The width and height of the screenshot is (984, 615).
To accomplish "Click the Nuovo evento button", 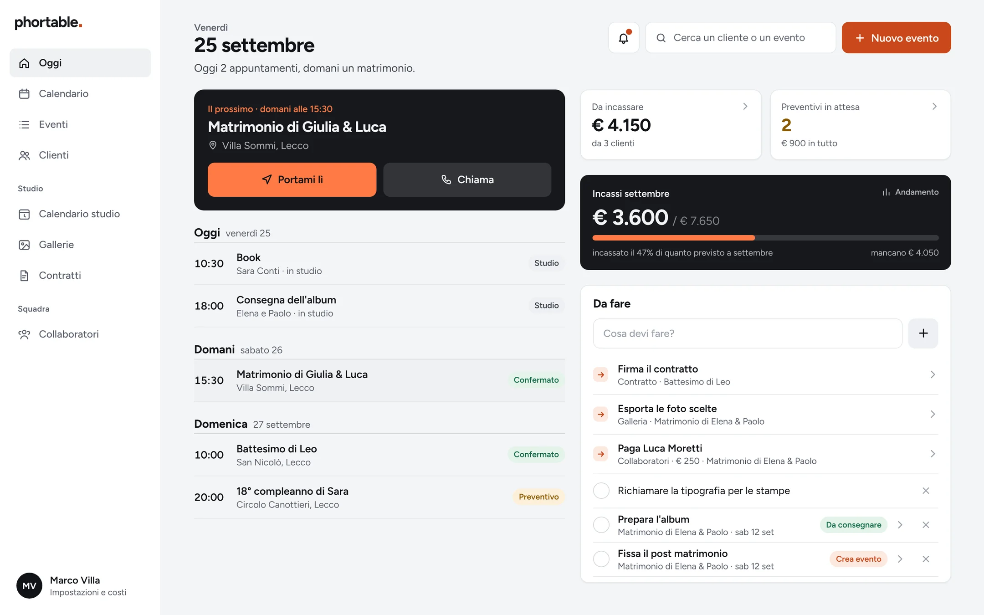I will coord(896,38).
